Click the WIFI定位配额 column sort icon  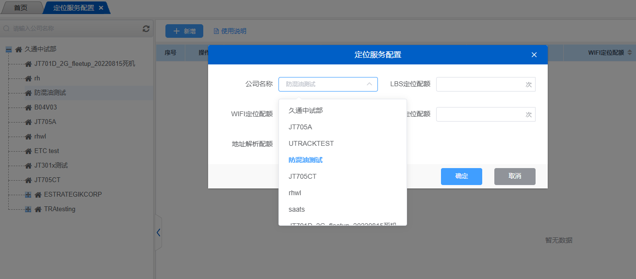point(630,52)
